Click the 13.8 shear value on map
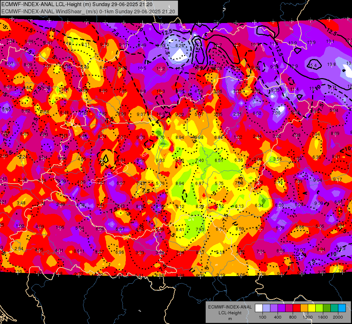The width and height of the screenshot is (352, 324). [332, 64]
